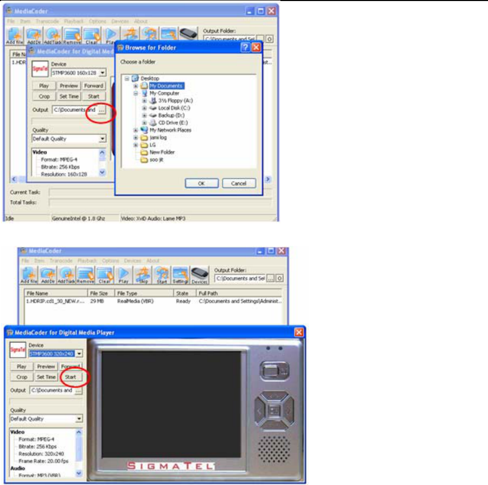
Task: Collapse the Desktop node in the folder tree
Action: tap(127, 79)
